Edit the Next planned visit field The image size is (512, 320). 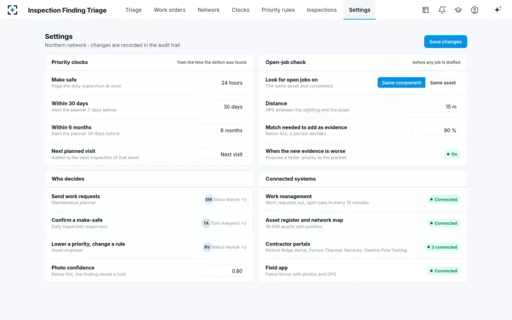[x=222, y=154]
